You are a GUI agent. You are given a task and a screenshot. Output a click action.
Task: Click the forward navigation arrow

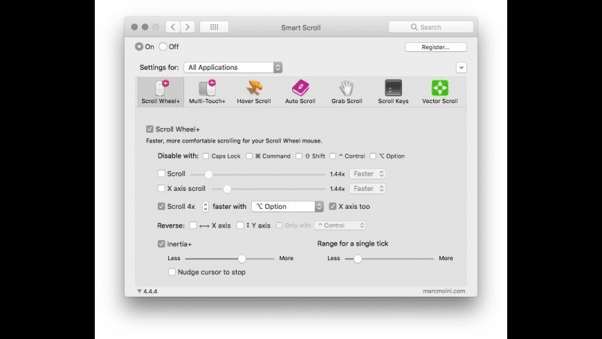188,27
